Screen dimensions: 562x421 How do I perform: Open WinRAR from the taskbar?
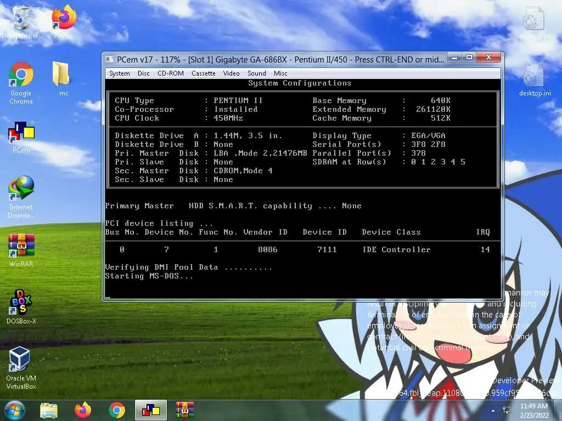[x=184, y=410]
